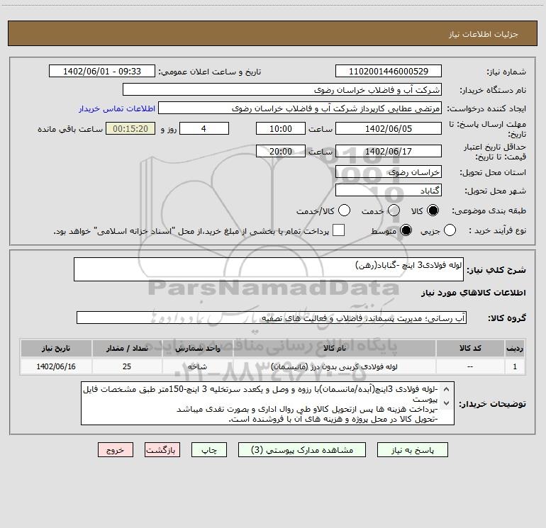Click the ردیف column header
This screenshot has width=546, height=528.
pos(515,349)
